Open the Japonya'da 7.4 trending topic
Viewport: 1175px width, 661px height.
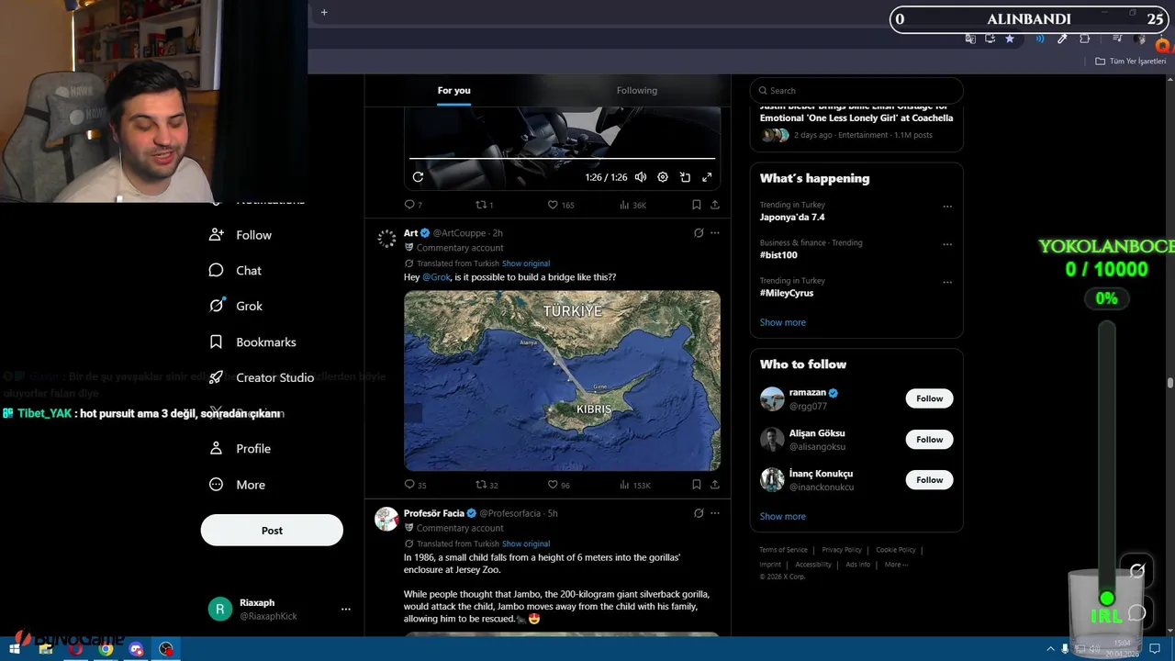[x=792, y=218]
